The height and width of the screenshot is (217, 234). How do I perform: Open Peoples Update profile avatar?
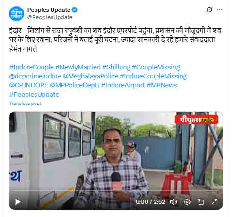[17, 14]
